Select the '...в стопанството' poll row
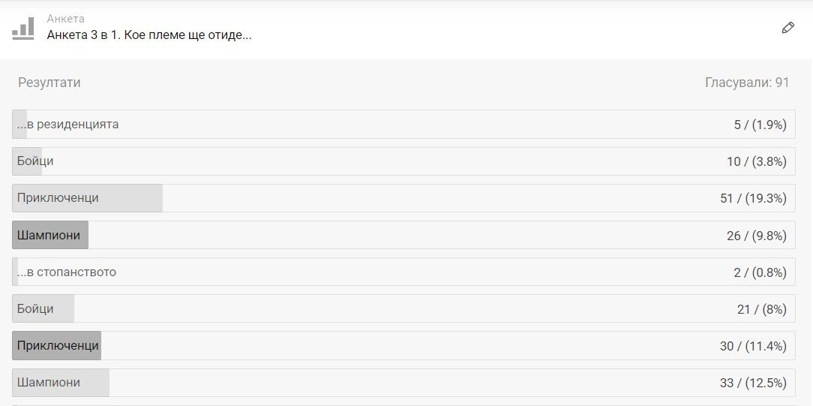813x406 pixels. tap(403, 272)
